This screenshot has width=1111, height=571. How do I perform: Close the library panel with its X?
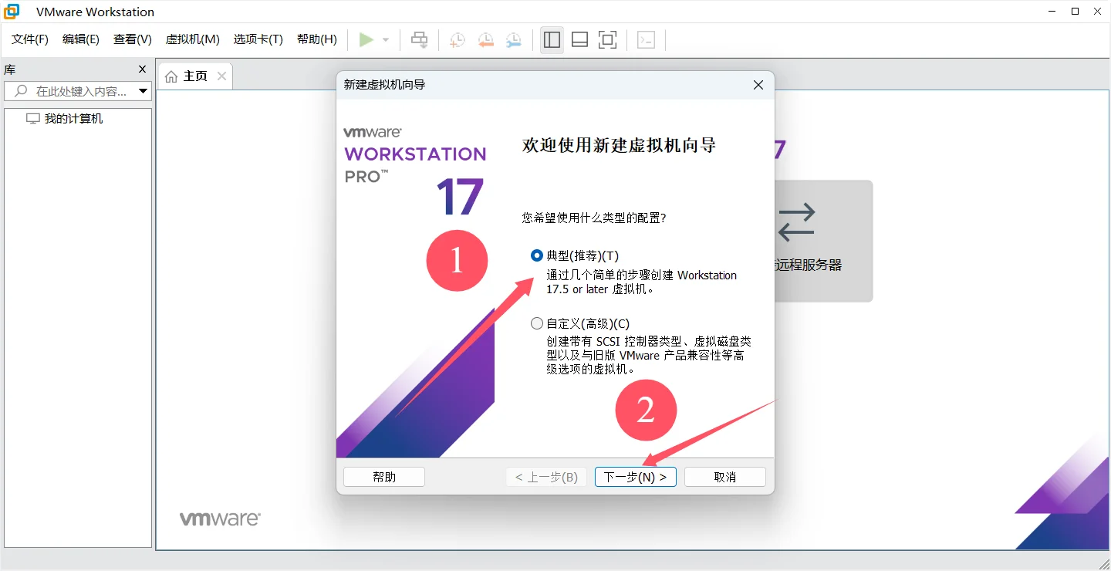[142, 69]
